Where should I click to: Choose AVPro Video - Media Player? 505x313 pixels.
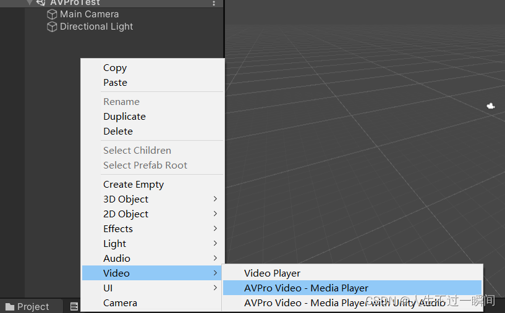352,288
